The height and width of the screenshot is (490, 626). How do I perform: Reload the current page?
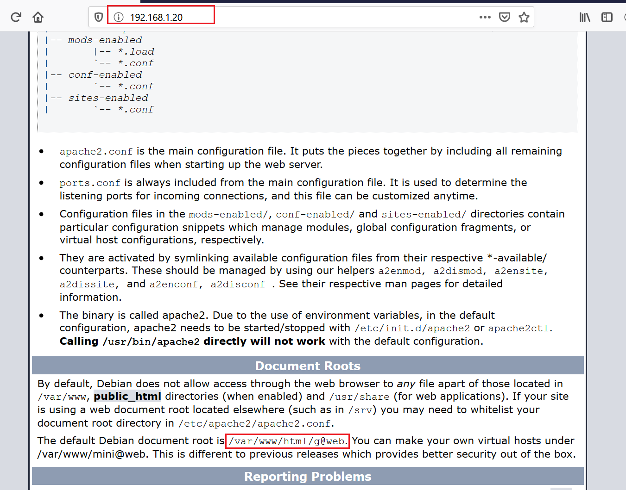pyautogui.click(x=16, y=17)
